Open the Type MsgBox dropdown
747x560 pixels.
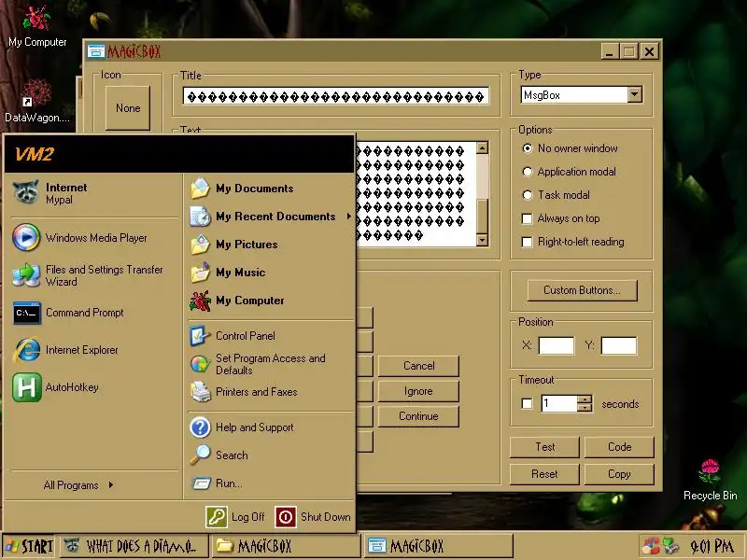tap(634, 95)
